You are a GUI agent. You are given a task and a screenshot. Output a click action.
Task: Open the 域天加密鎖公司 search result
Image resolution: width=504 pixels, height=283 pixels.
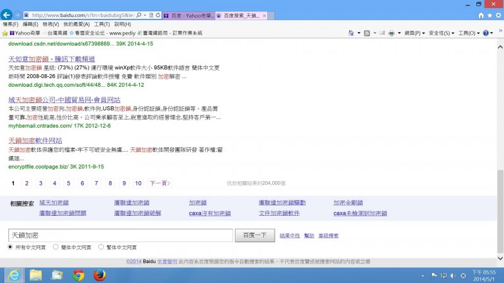(64, 100)
